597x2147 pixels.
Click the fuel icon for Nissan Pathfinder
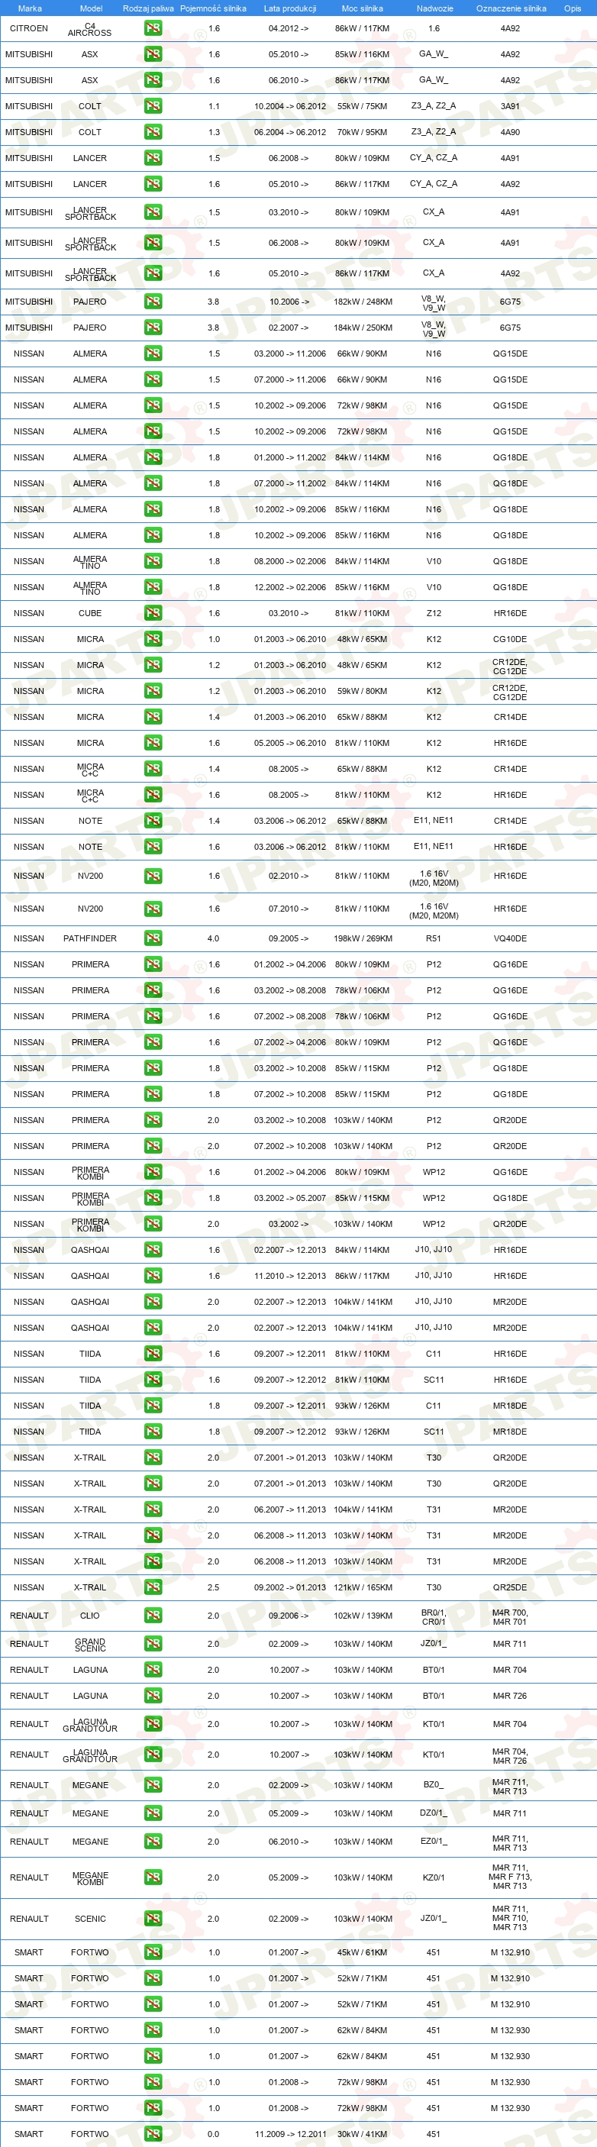(153, 938)
